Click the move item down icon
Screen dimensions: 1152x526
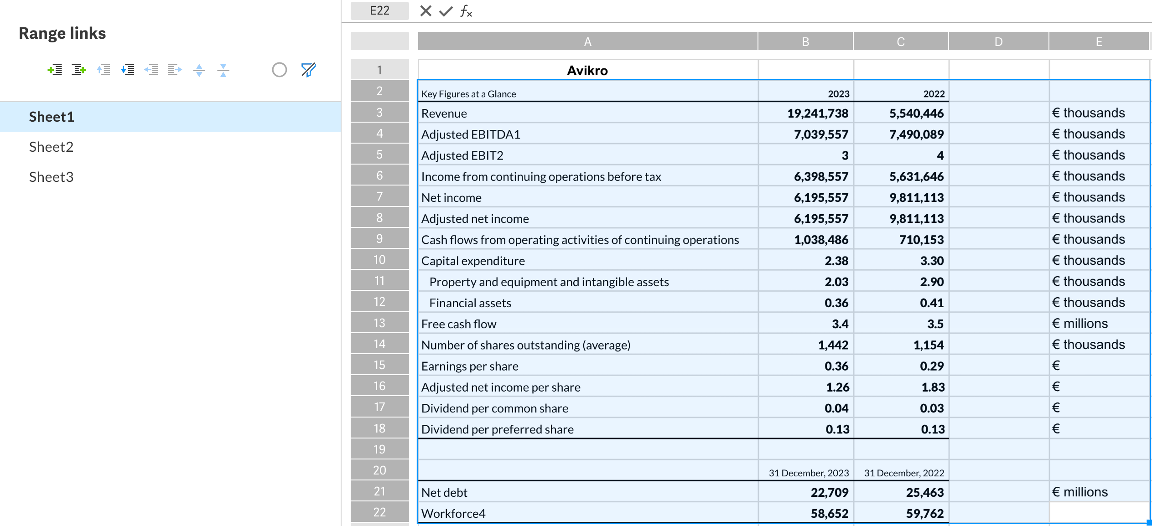(x=127, y=70)
